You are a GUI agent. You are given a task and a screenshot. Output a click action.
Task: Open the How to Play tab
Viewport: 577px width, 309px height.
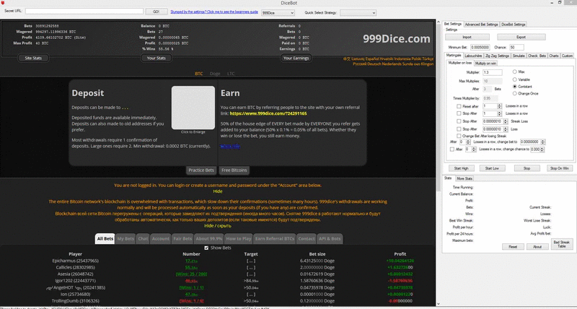pos(239,239)
